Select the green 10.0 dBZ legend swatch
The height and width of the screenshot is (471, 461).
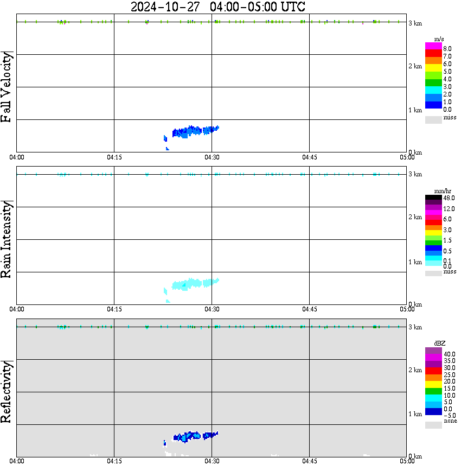[x=433, y=391]
